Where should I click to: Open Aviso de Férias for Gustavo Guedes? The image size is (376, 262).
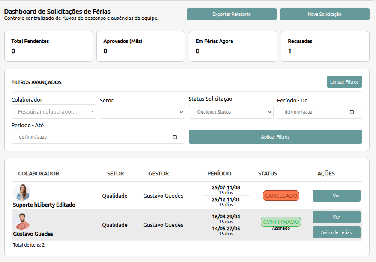coord(337,232)
